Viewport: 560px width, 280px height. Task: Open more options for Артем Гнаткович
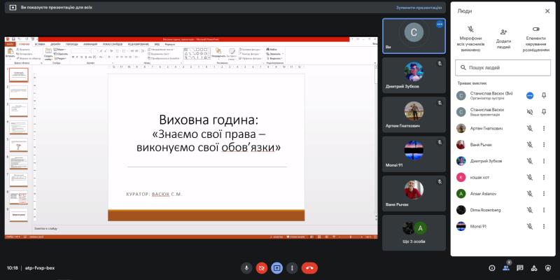[544, 128]
